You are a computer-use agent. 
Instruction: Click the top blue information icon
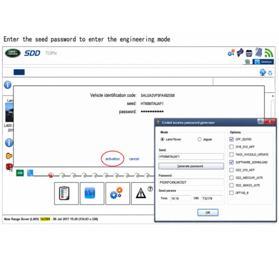pyautogui.click(x=7, y=85)
